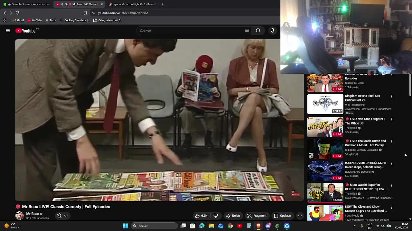Viewport: 412px width, 231px height.
Task: Open Maps bookmark
Action: click(x=51, y=20)
